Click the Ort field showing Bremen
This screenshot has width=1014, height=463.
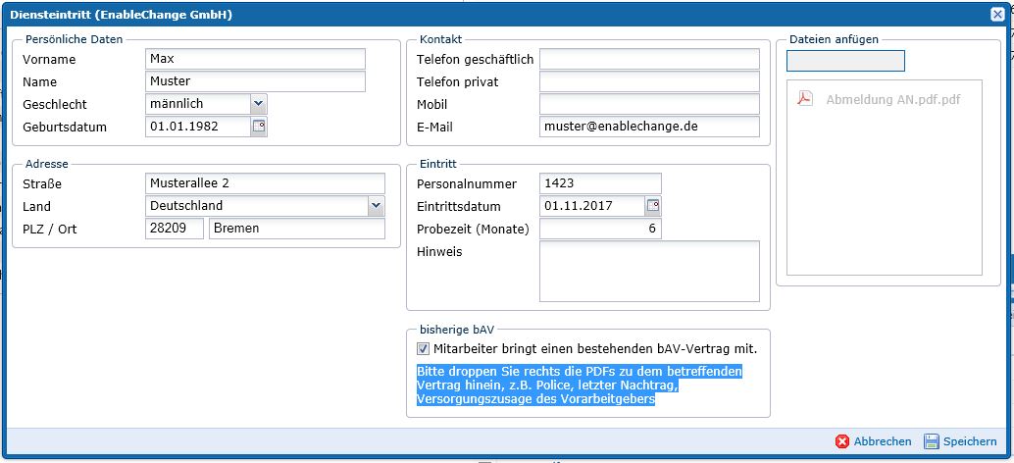297,229
